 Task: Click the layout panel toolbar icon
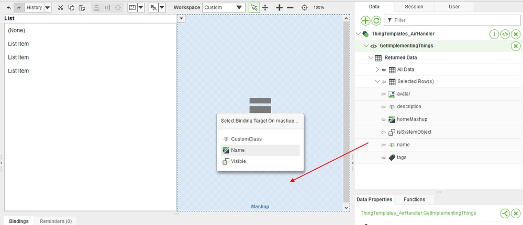[x=132, y=7]
